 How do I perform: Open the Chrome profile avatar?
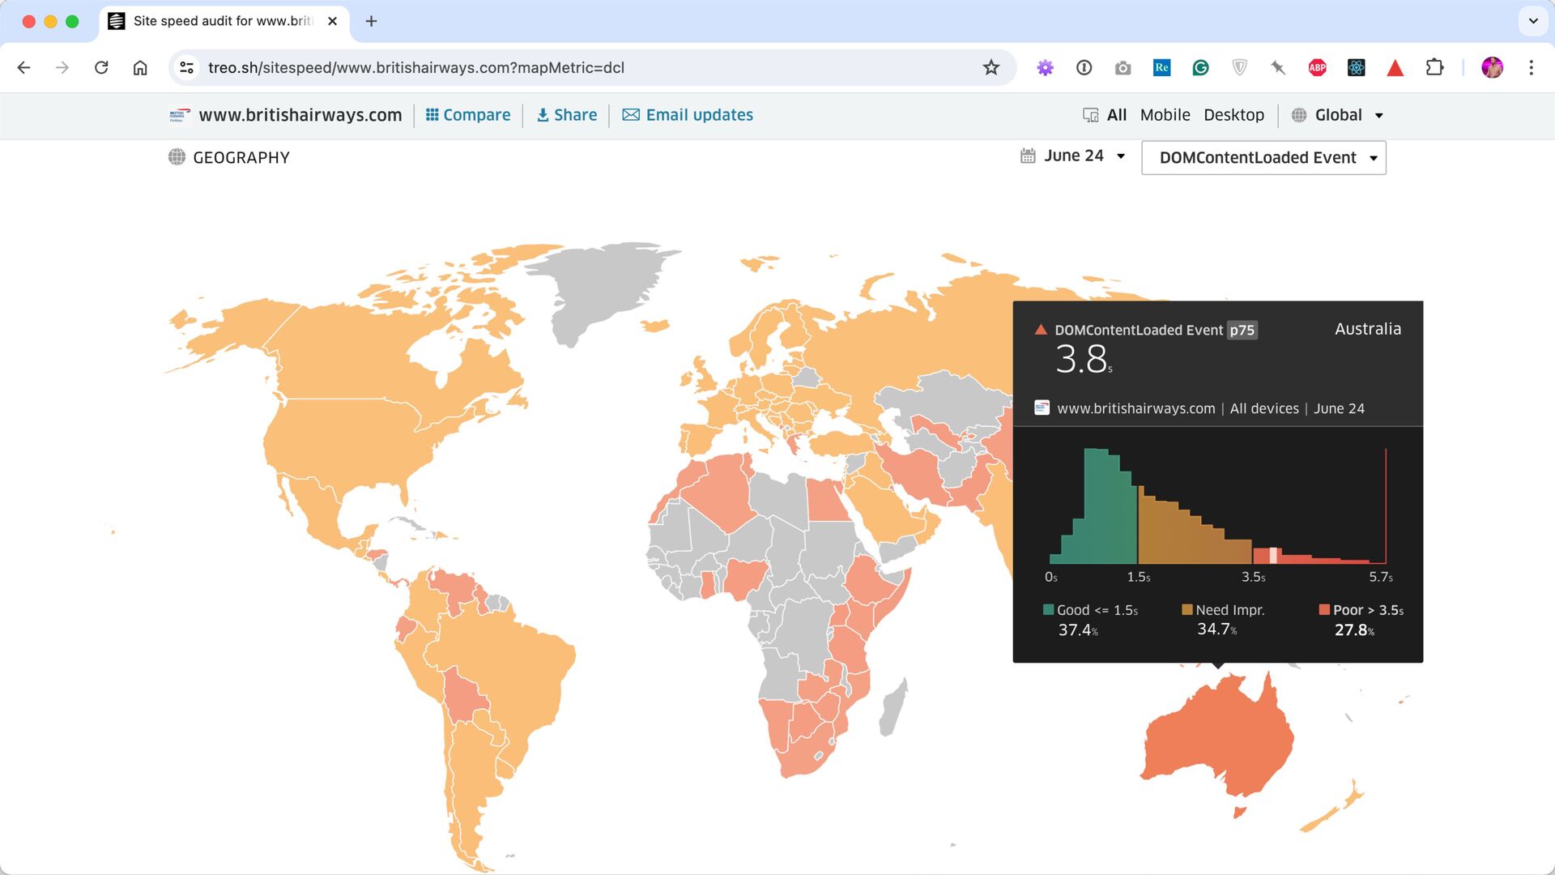tap(1493, 68)
